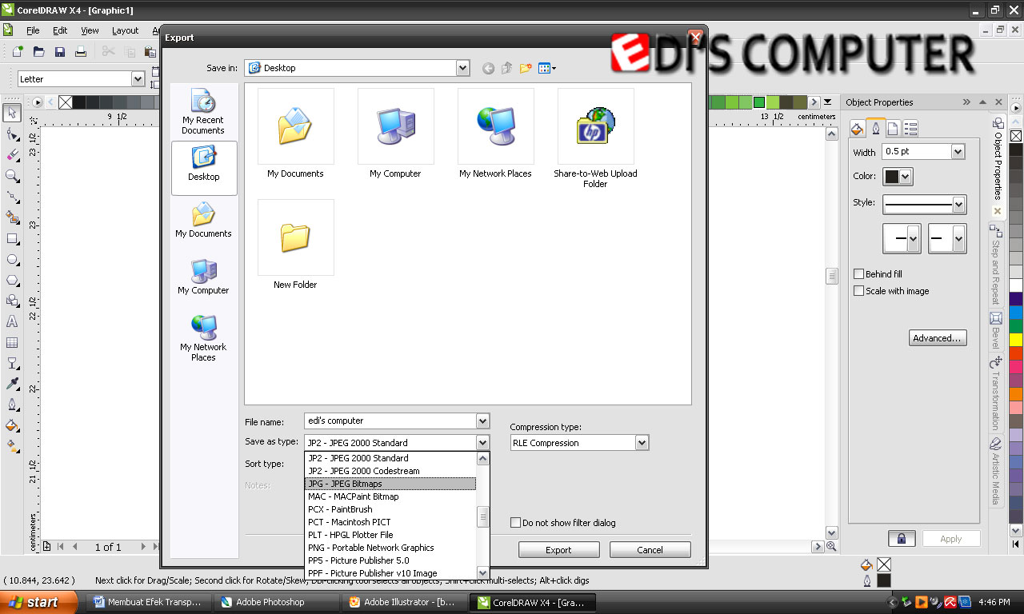Click the Up One Level folder icon
The width and height of the screenshot is (1024, 614).
[x=506, y=69]
